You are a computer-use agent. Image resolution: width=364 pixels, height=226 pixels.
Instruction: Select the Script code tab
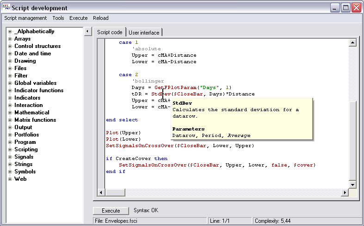(110, 32)
